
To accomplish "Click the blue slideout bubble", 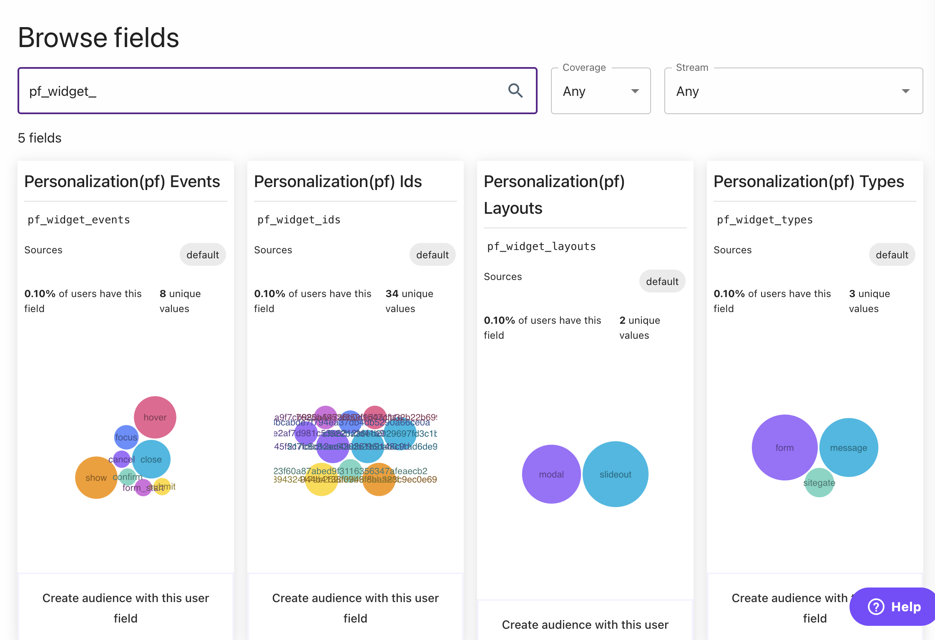I will point(616,474).
